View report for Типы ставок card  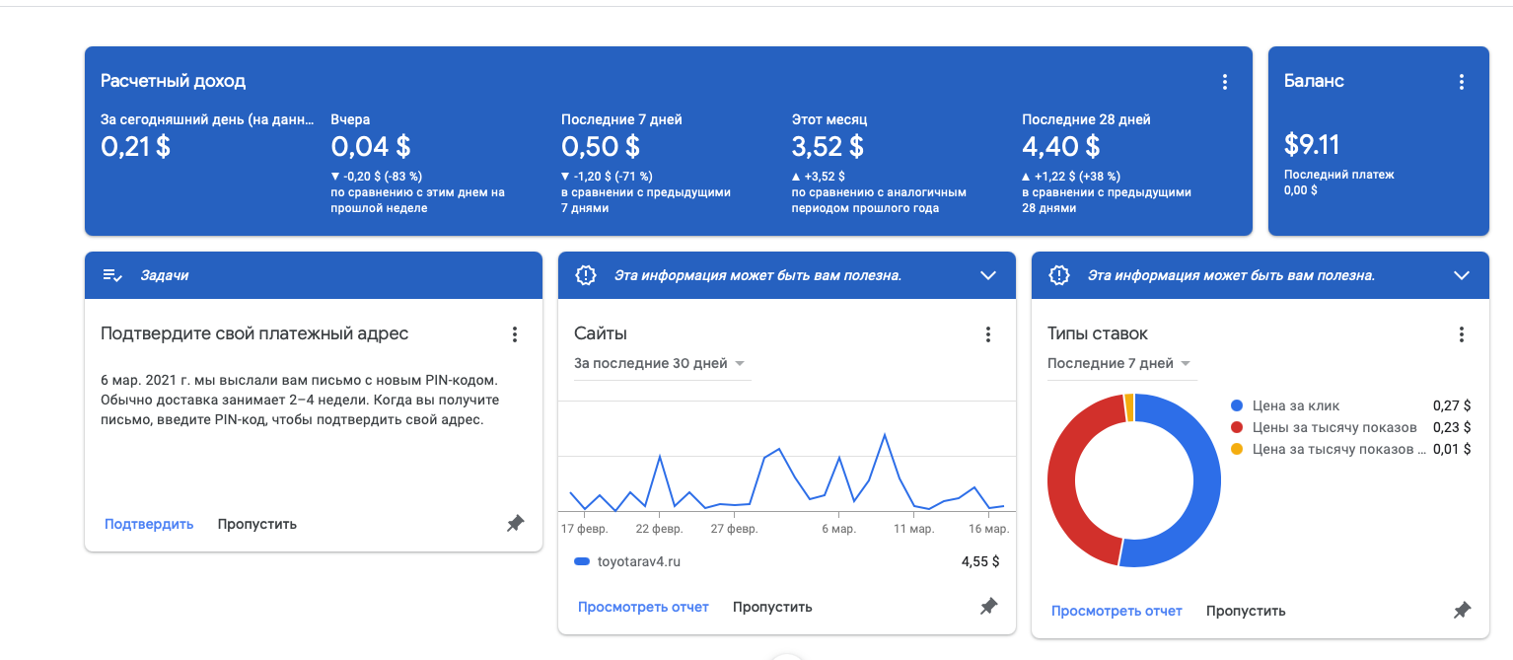[x=1117, y=611]
